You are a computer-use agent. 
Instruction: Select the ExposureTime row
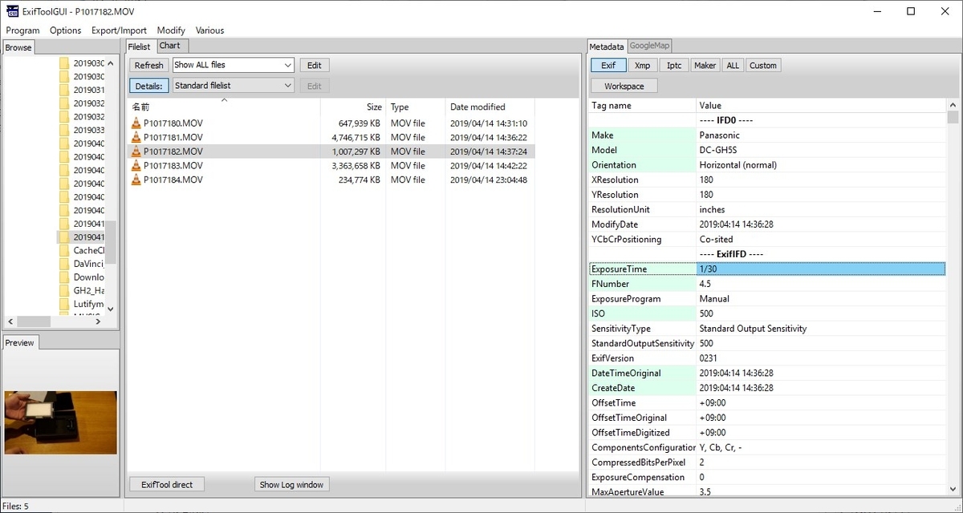pos(767,269)
